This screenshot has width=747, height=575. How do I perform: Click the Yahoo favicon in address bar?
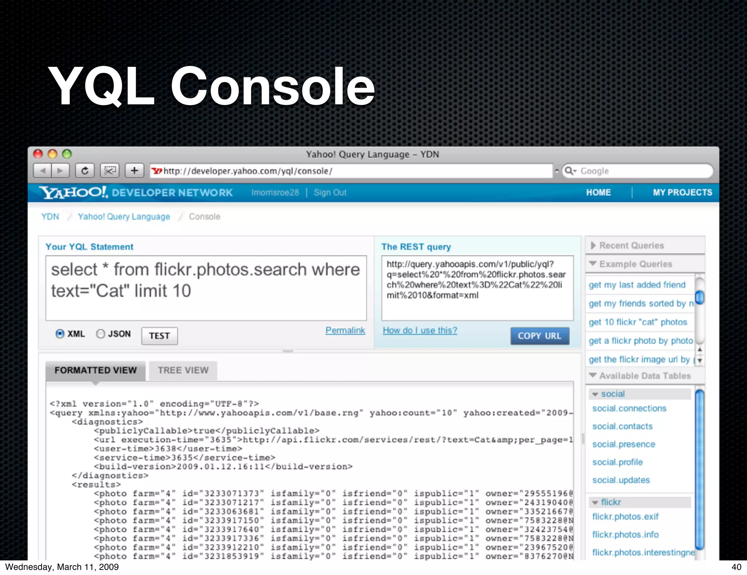pyautogui.click(x=157, y=171)
